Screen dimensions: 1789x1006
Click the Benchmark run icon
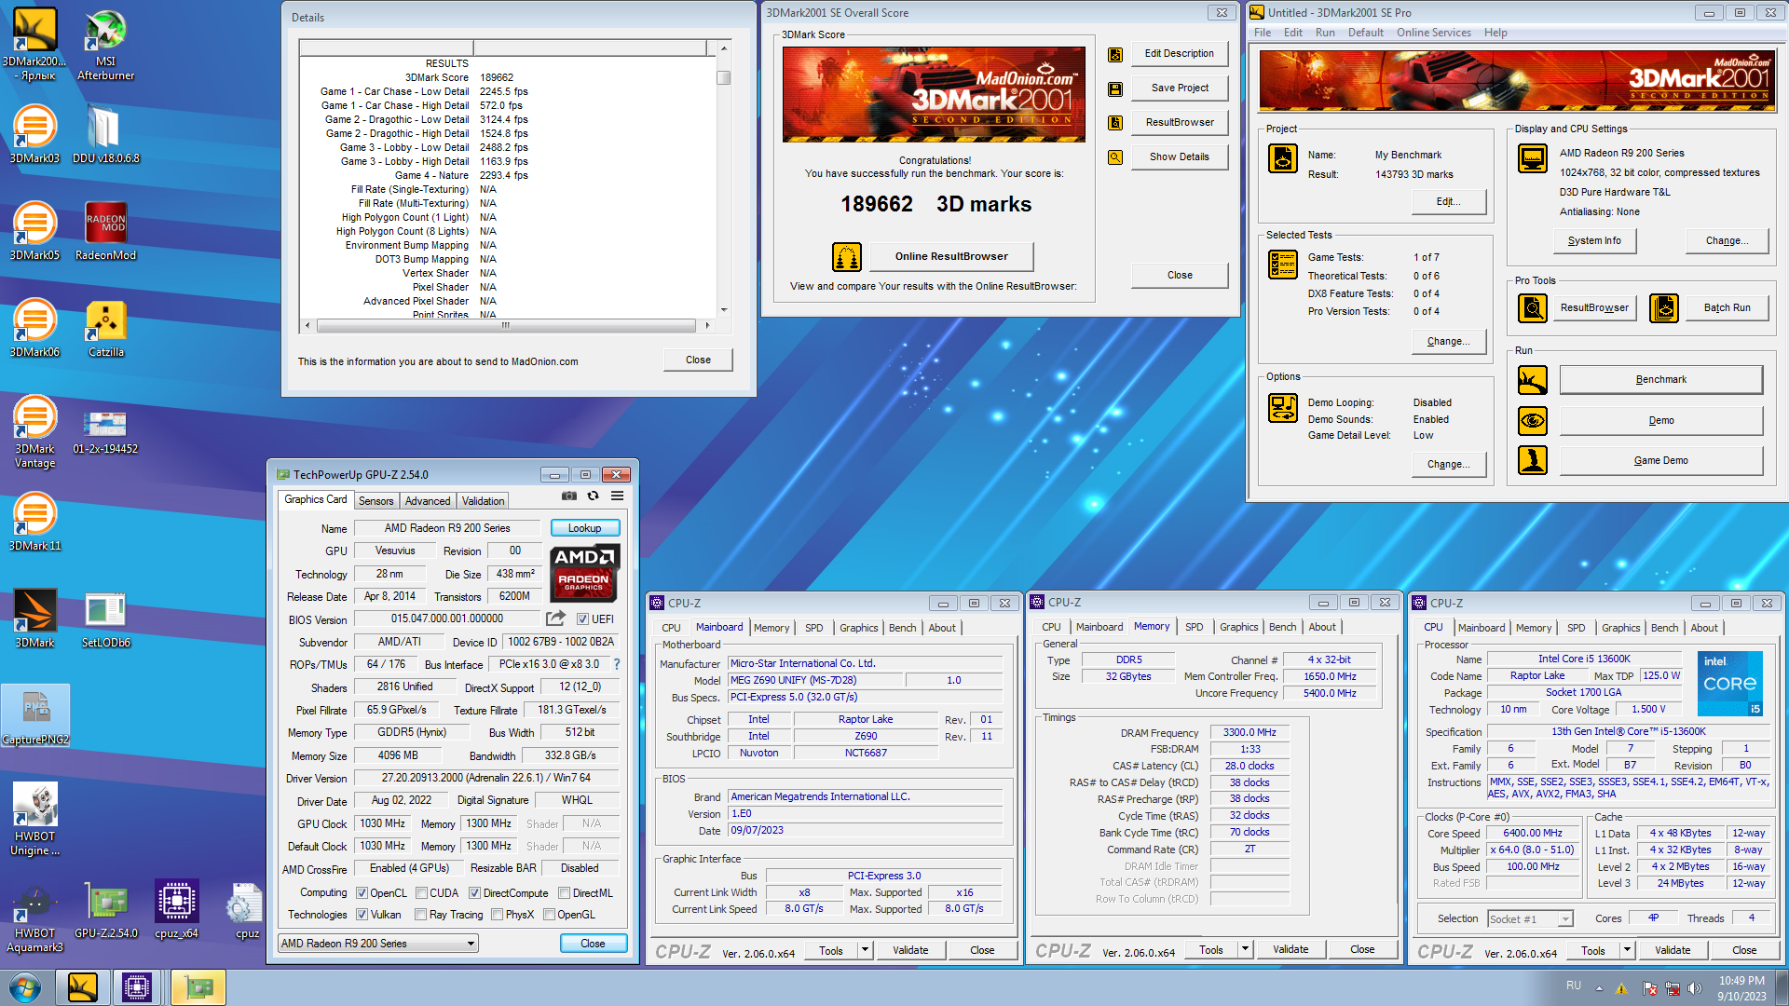coord(1533,379)
